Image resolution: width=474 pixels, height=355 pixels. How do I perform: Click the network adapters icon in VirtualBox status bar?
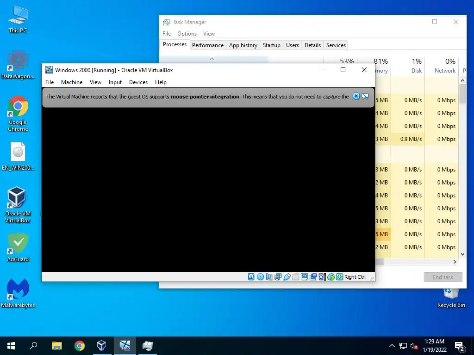[x=278, y=277]
